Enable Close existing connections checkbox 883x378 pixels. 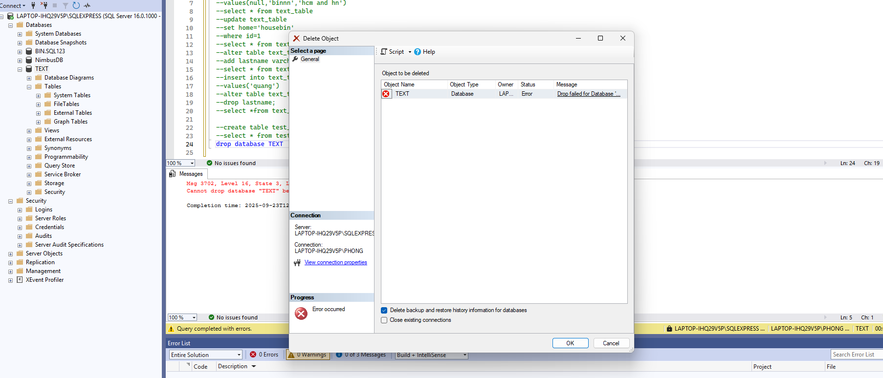coord(384,320)
